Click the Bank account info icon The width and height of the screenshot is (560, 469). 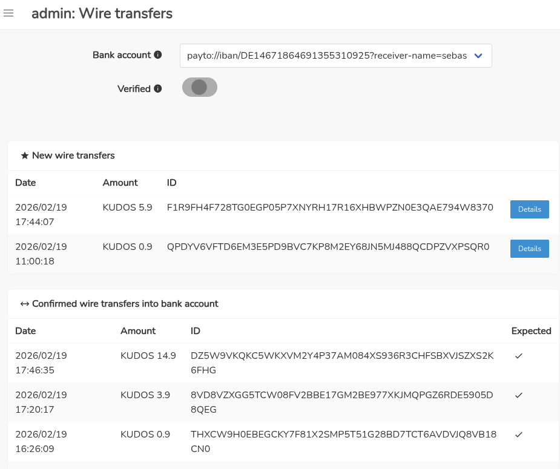coord(158,55)
